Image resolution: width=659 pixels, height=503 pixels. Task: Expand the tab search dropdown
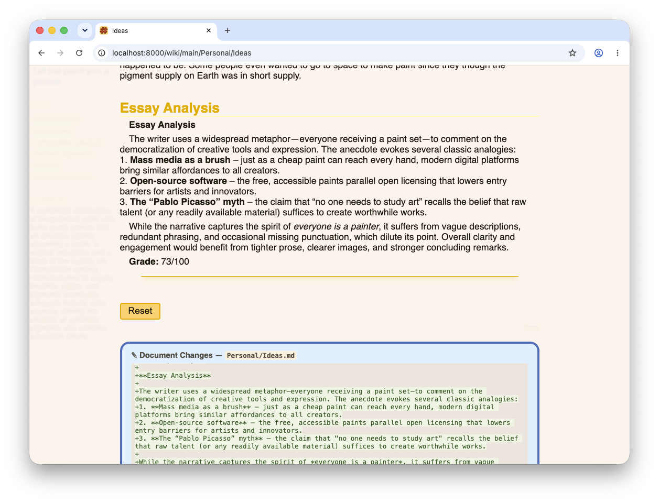(x=85, y=30)
